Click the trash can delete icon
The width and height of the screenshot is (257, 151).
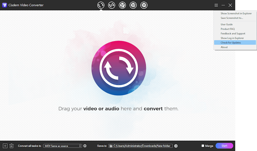tap(11, 146)
